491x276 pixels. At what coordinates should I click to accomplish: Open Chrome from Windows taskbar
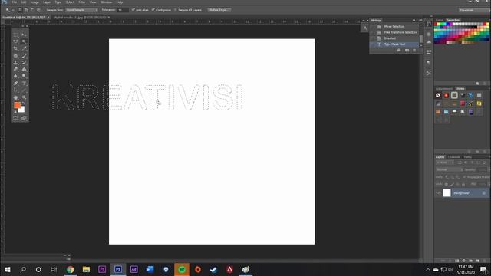coord(70,269)
